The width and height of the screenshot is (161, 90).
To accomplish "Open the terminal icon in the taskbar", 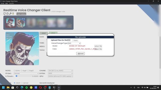I will click(54, 87).
